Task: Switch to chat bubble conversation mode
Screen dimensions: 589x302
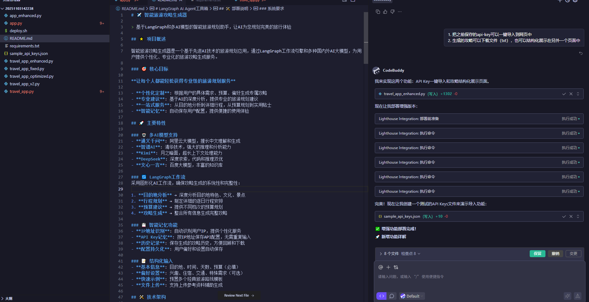Action: tap(392, 296)
